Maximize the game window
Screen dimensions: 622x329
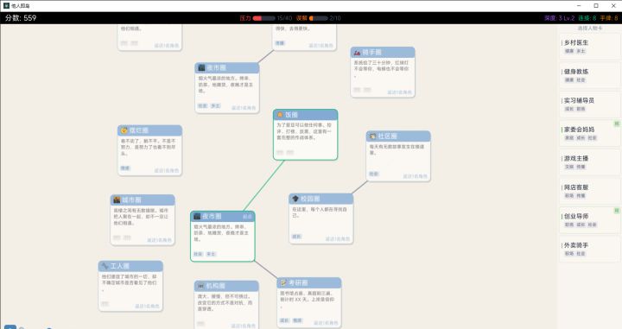click(596, 5)
